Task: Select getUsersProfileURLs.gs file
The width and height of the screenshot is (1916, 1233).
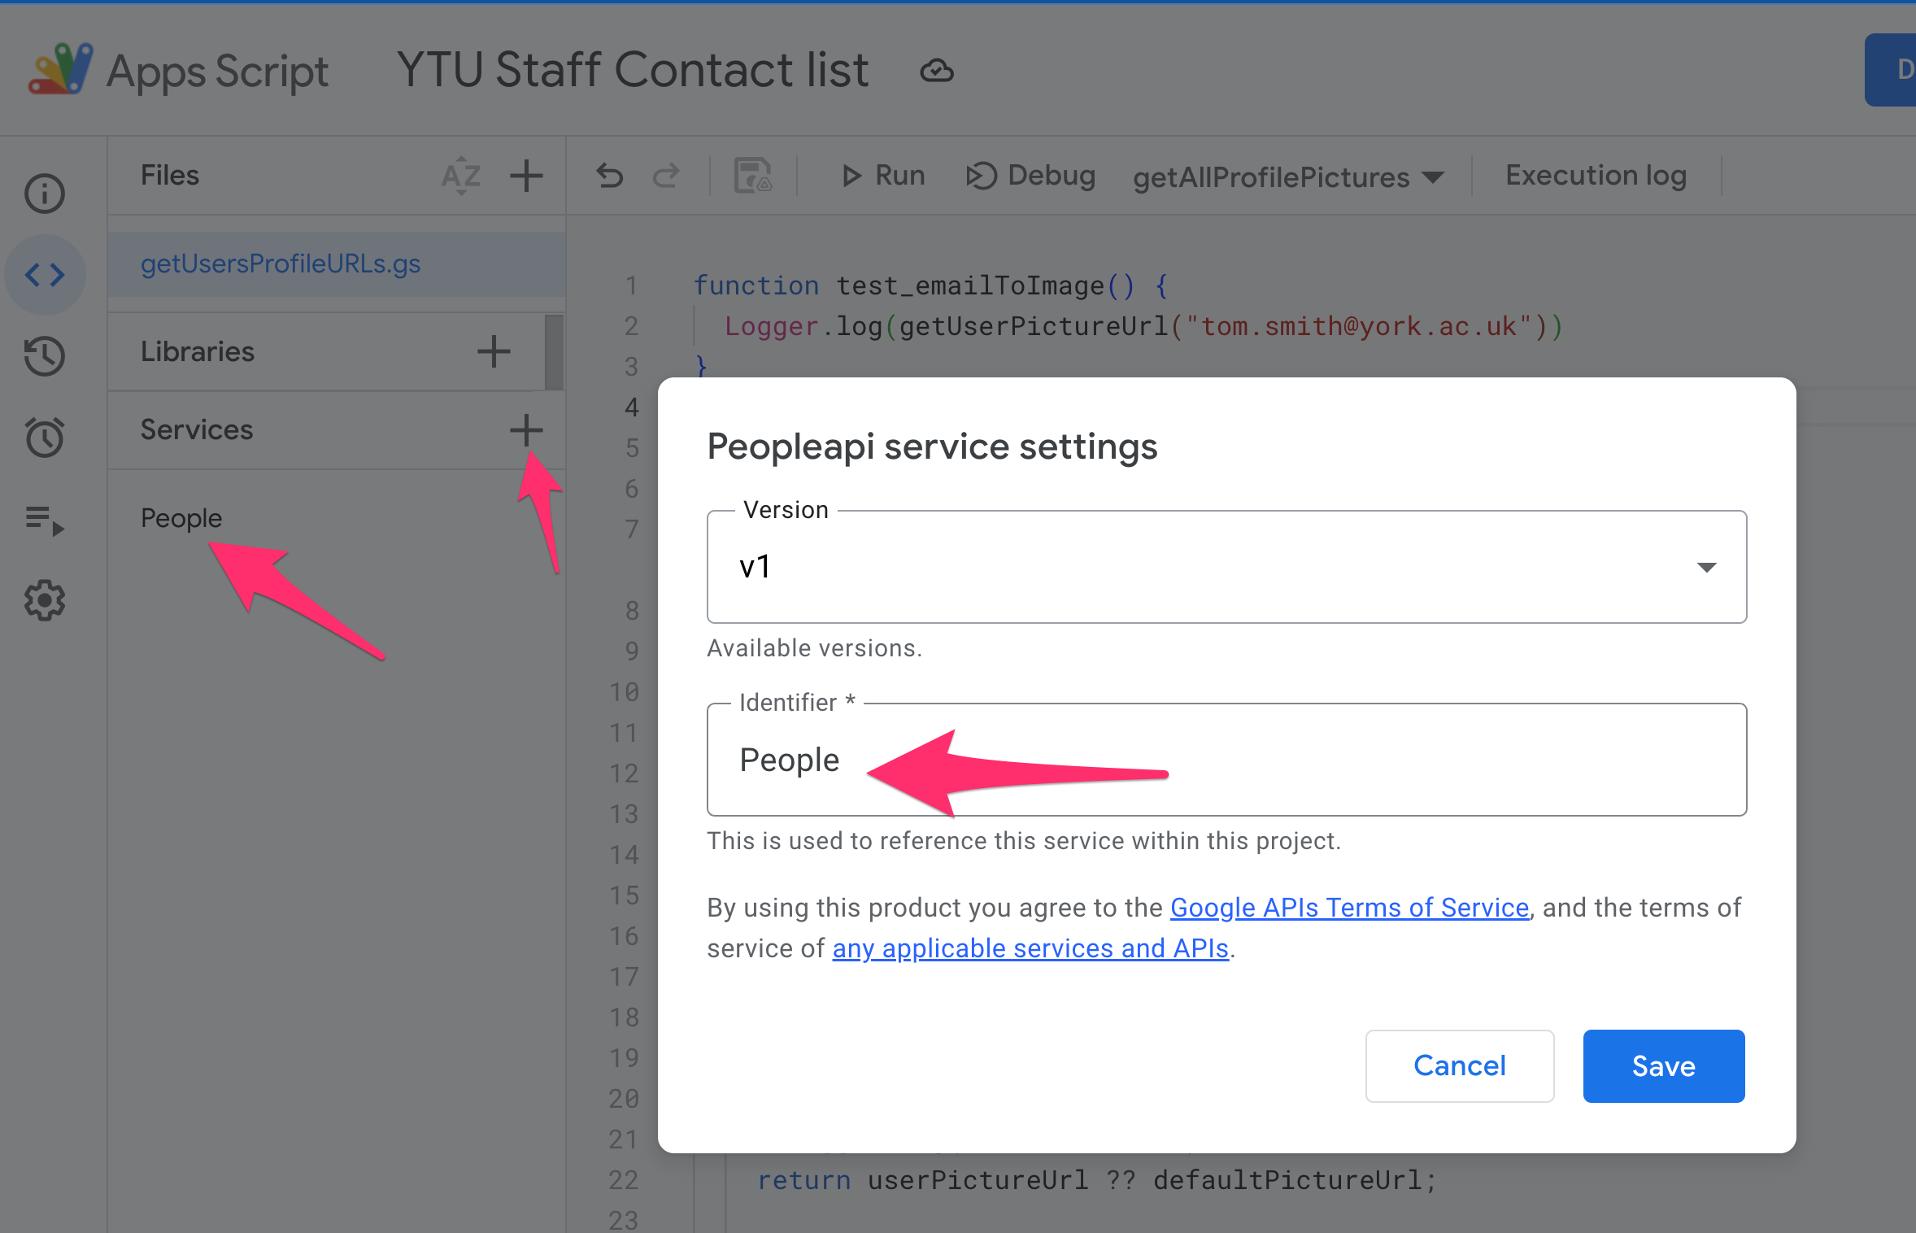Action: click(x=281, y=264)
